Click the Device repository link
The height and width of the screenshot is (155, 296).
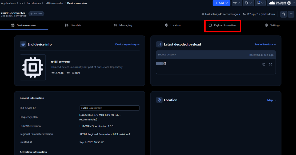(x=127, y=44)
